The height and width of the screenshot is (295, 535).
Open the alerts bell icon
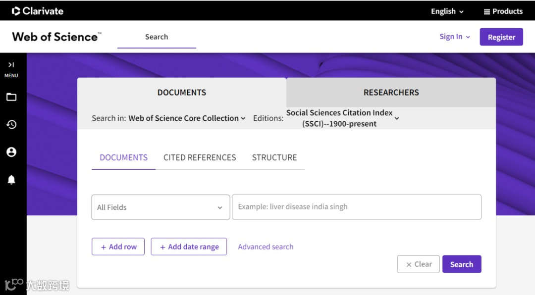coord(11,179)
